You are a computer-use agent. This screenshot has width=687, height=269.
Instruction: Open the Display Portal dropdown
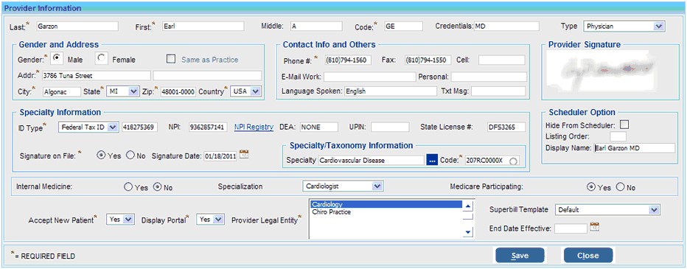pos(211,220)
